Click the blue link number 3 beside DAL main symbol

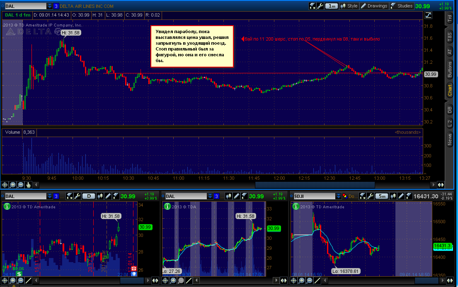pos(56,6)
